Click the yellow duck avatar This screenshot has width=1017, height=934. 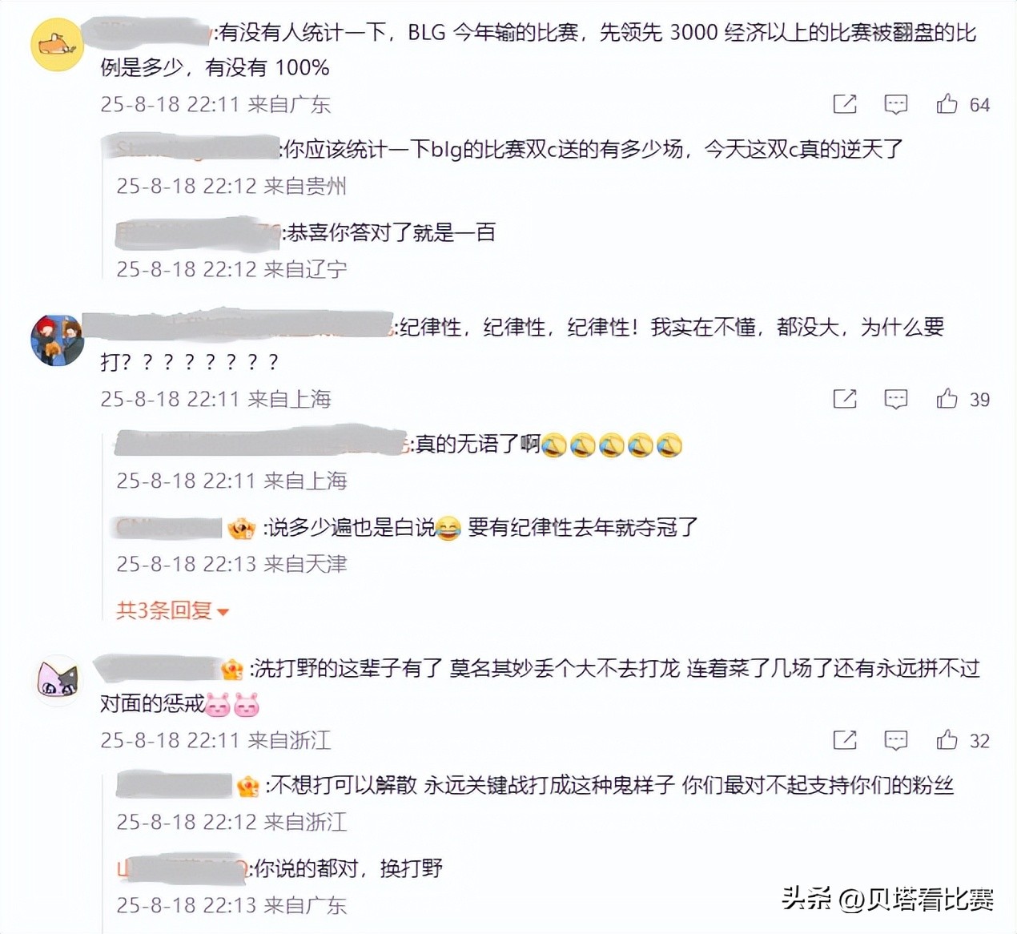[57, 45]
